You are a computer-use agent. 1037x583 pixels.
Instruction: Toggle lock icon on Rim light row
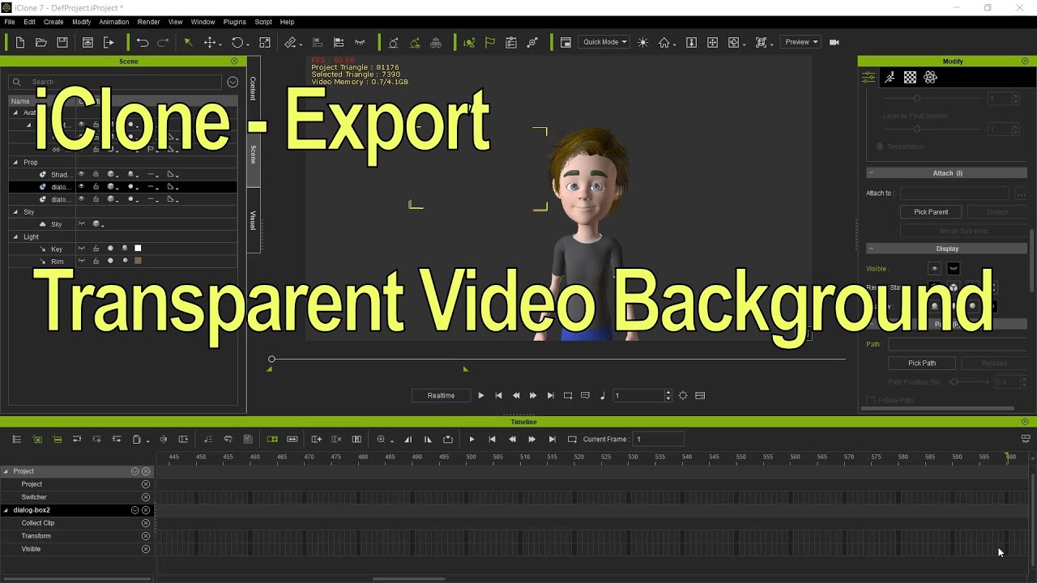(x=96, y=261)
